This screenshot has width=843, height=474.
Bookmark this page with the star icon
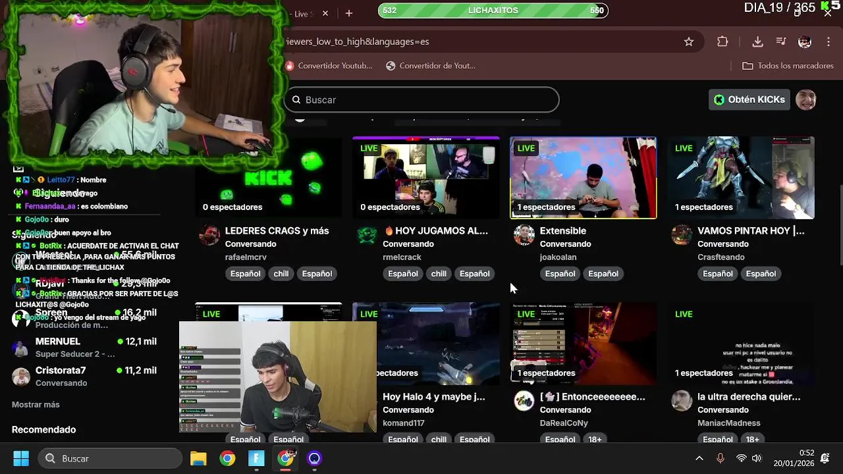[x=689, y=41]
